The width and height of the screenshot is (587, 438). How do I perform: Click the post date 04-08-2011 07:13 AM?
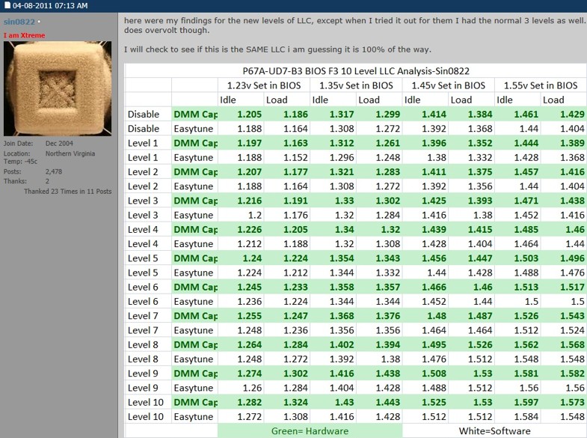pos(50,6)
